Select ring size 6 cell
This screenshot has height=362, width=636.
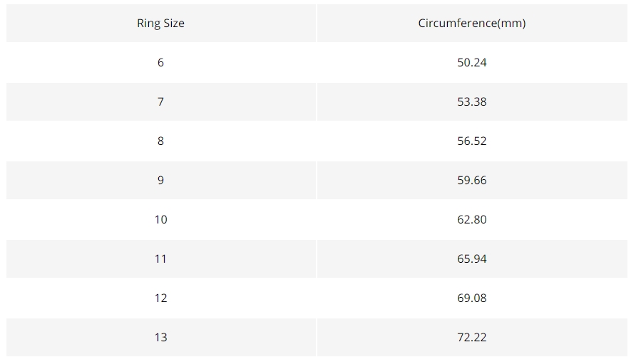tap(161, 63)
